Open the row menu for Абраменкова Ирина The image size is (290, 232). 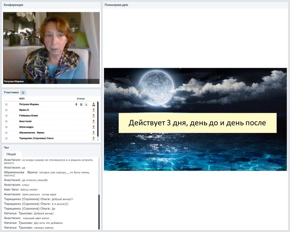point(6,133)
